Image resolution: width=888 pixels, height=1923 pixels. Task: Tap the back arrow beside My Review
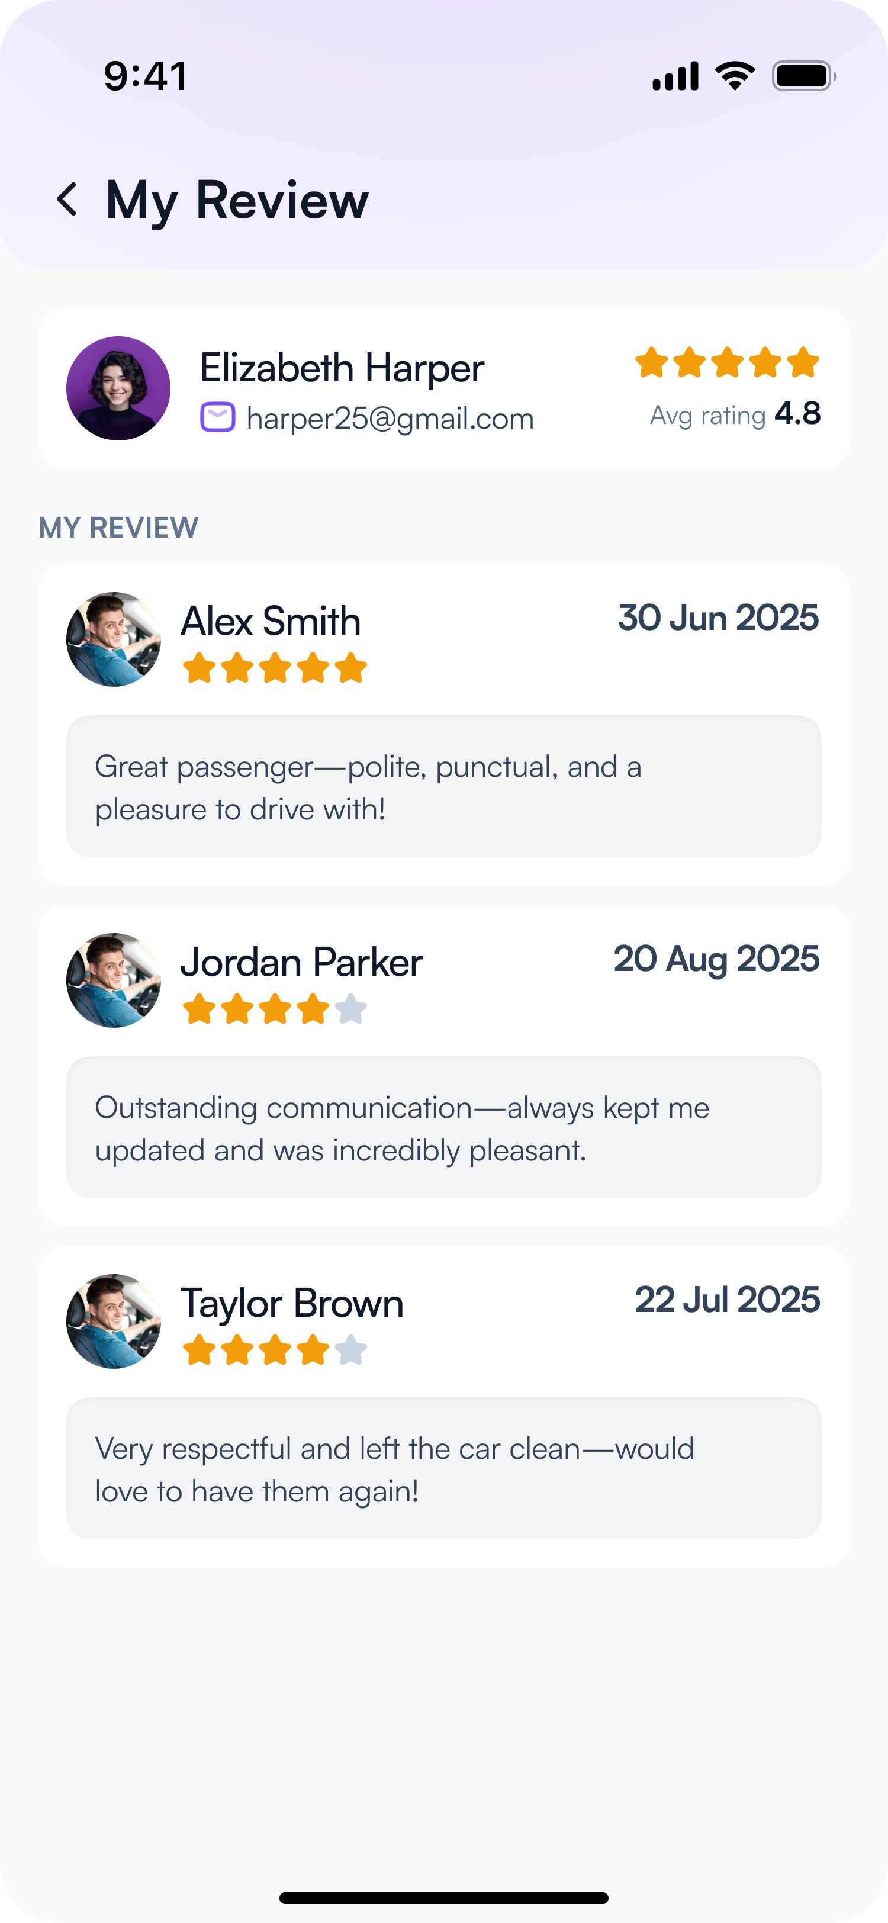tap(67, 200)
